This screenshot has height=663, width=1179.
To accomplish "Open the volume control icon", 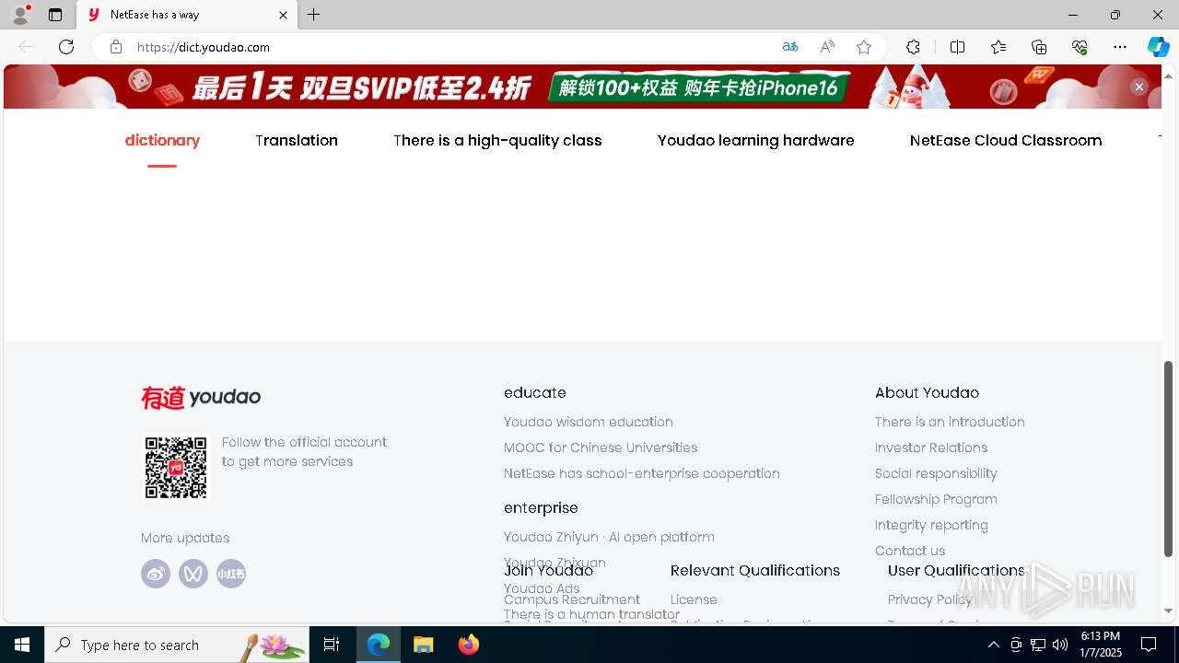I will tap(1060, 645).
